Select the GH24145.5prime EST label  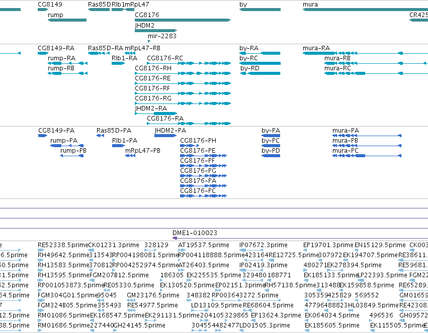[139, 325]
